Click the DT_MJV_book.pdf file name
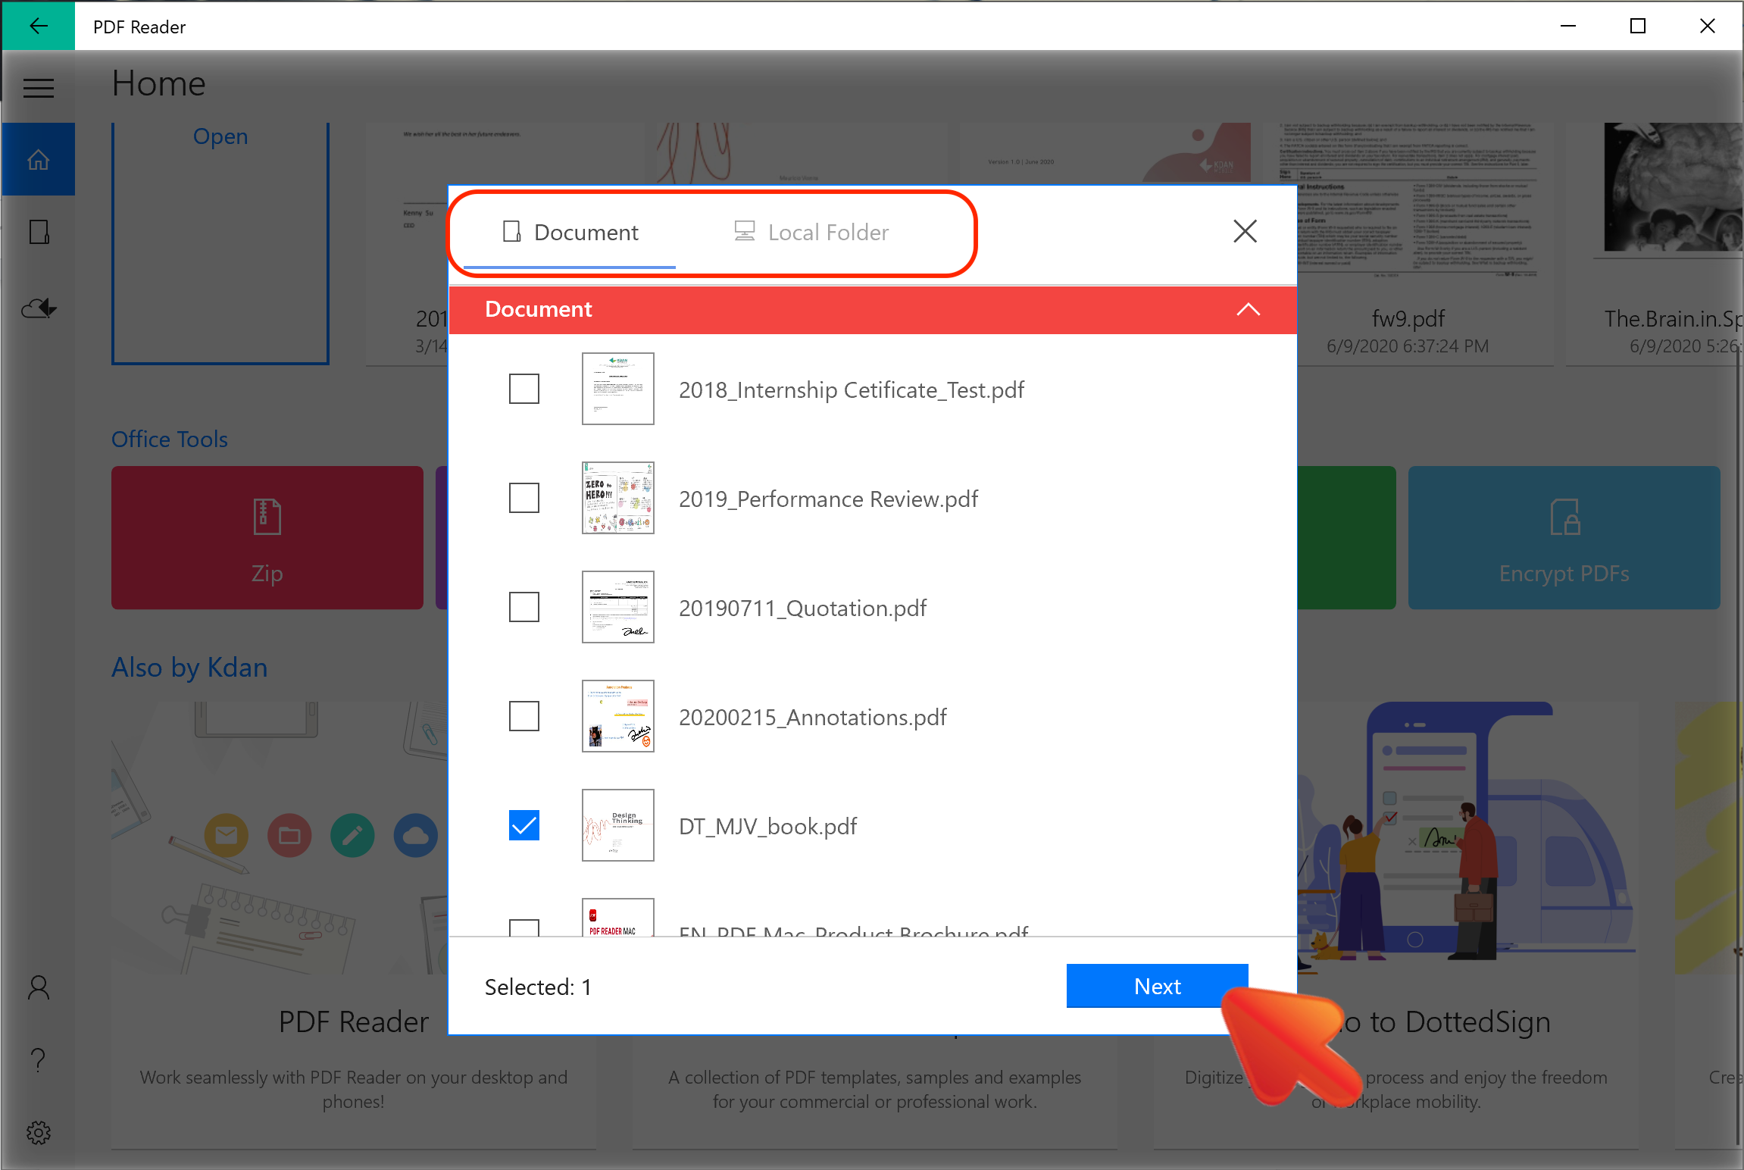Viewport: 1744px width, 1170px height. pyautogui.click(x=767, y=827)
